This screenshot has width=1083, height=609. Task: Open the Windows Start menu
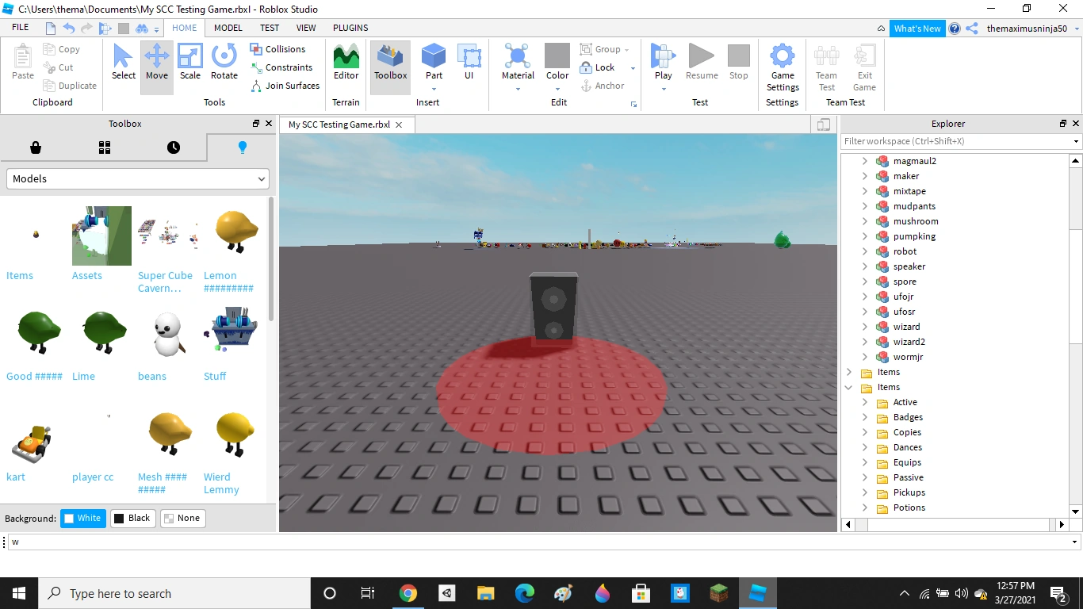[x=19, y=593]
